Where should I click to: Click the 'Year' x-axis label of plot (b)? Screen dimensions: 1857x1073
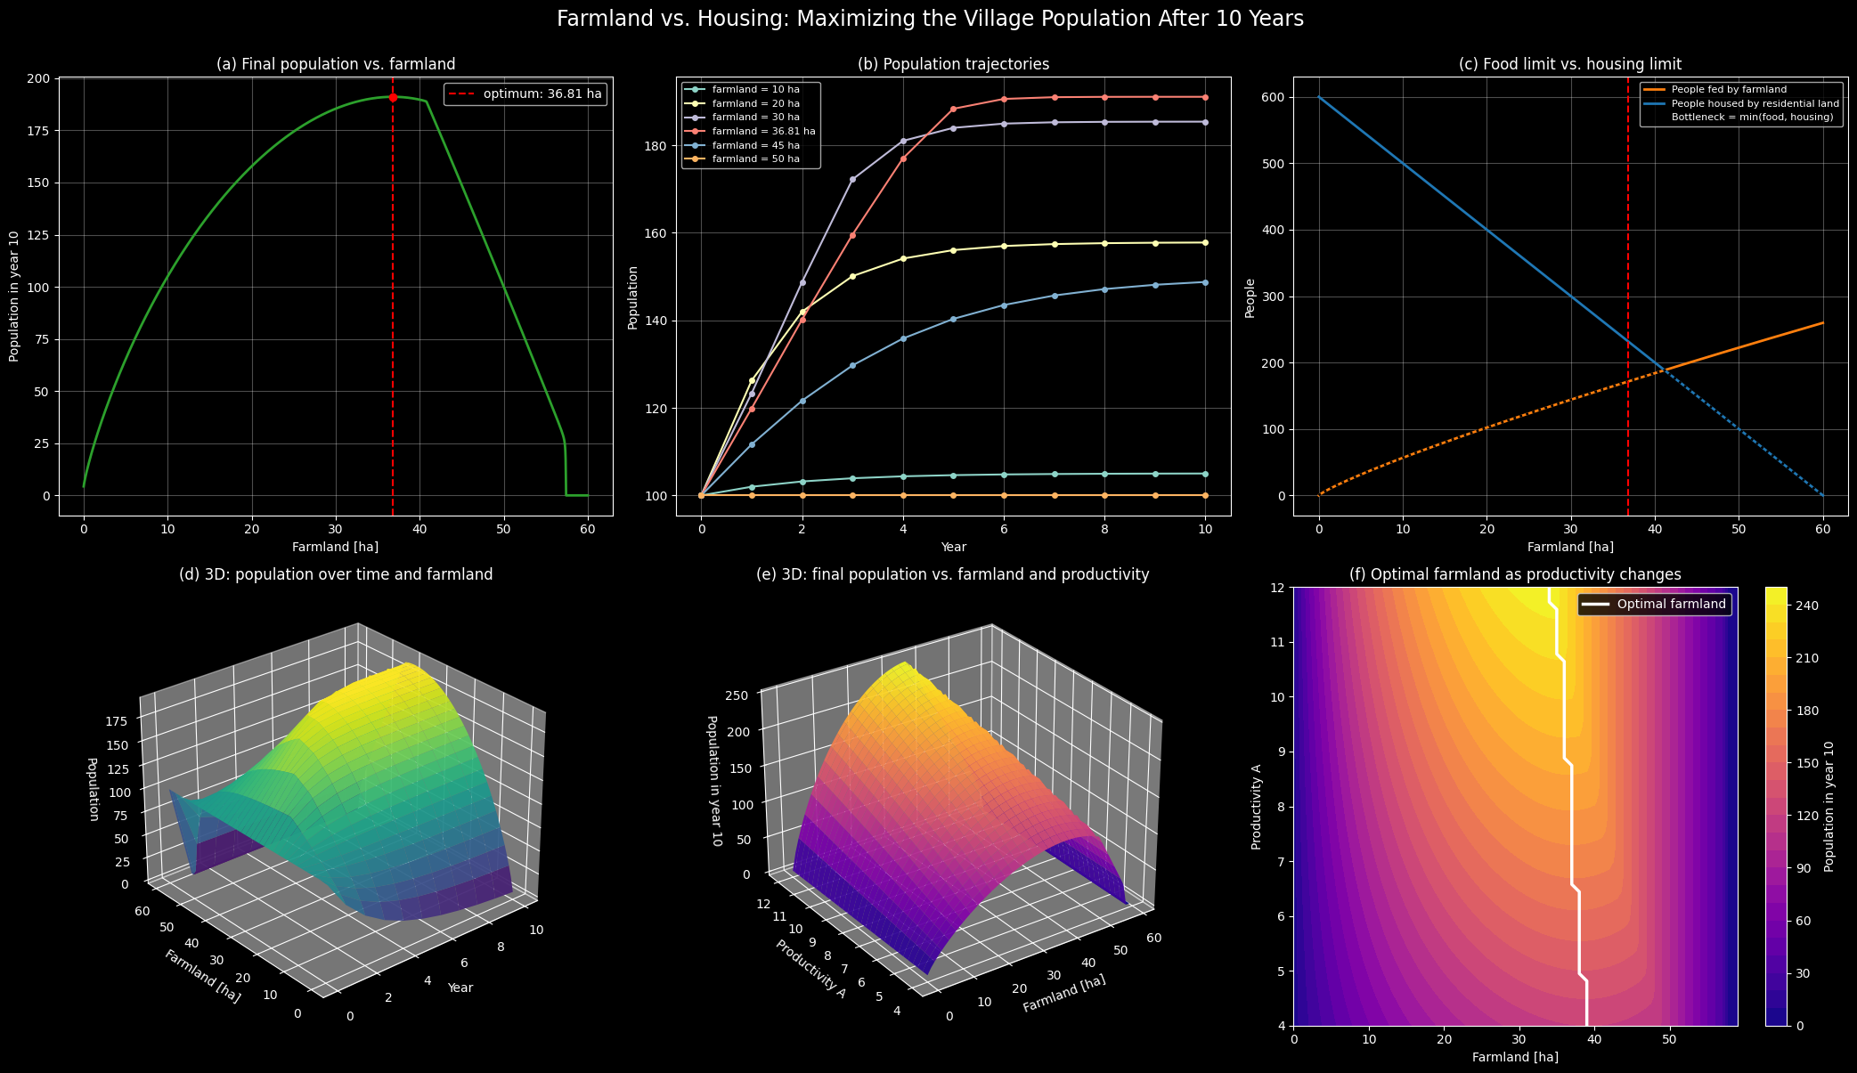953,547
